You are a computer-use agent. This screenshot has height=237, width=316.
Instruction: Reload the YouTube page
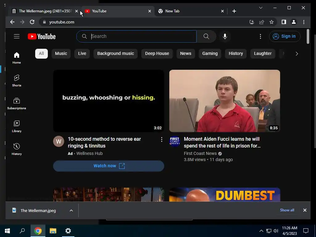tap(32, 22)
